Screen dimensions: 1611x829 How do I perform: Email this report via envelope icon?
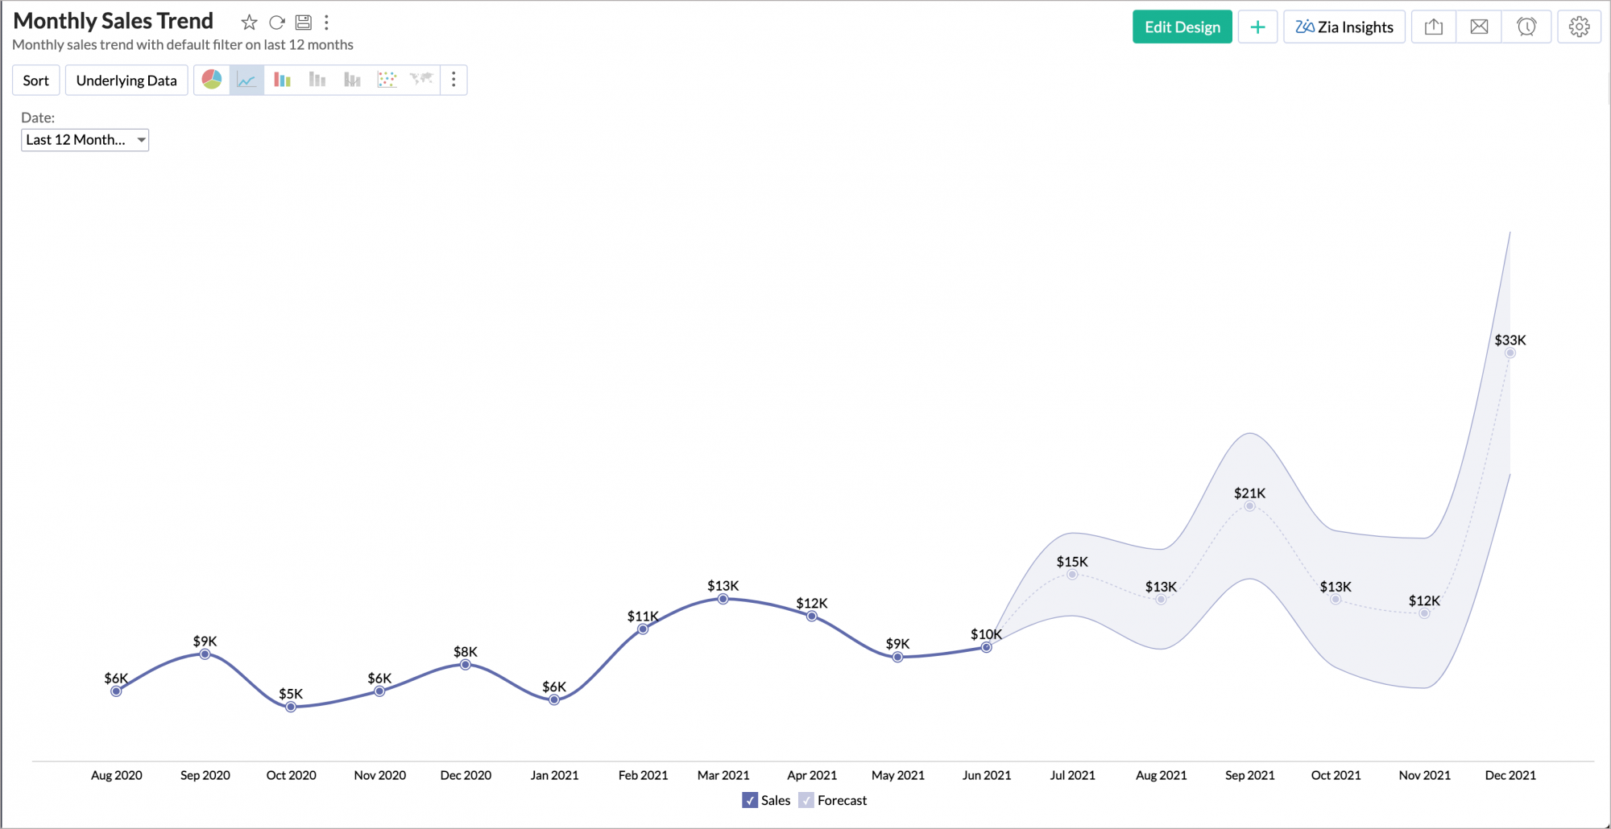coord(1479,27)
